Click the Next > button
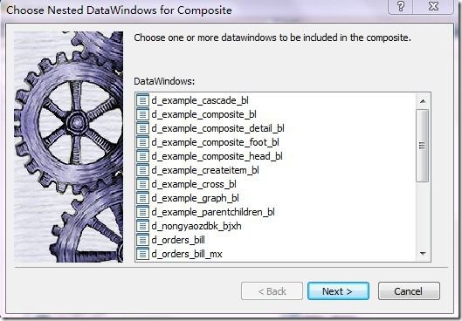This screenshot has height=321, width=462. (338, 291)
